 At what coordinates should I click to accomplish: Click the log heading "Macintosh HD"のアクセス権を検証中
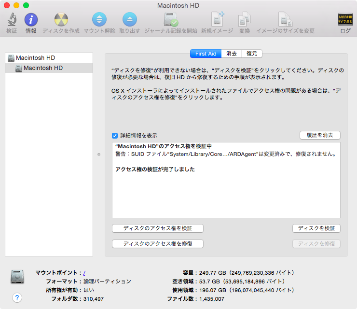click(164, 146)
